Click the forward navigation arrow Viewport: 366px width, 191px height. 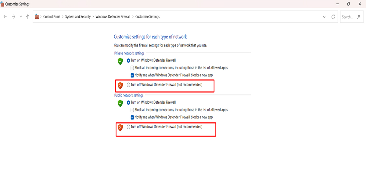[13, 17]
